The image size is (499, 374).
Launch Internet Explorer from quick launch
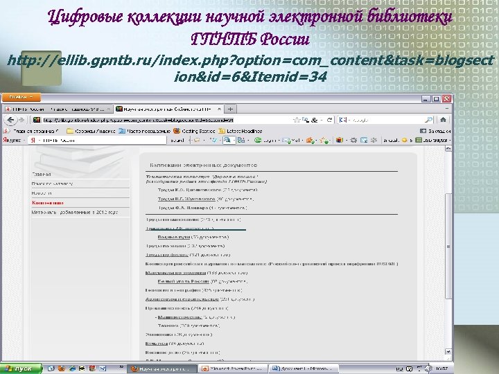[72, 368]
